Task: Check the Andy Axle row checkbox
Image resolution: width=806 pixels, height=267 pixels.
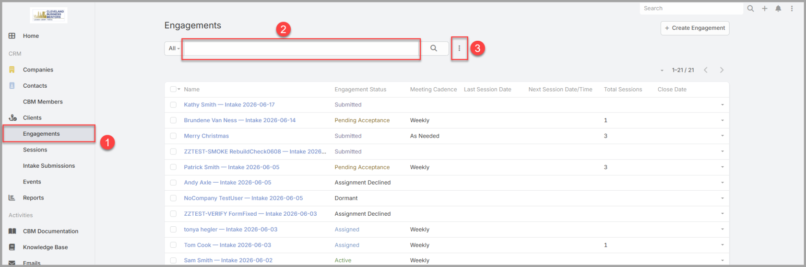Action: pyautogui.click(x=173, y=183)
